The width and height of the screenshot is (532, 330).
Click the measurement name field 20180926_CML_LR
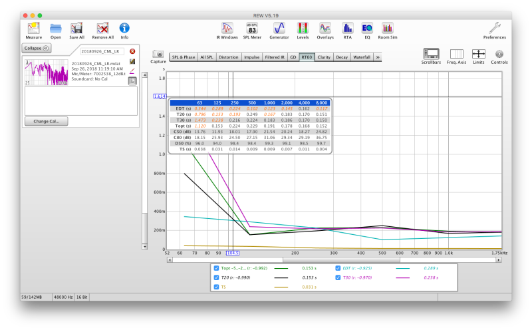coord(102,51)
